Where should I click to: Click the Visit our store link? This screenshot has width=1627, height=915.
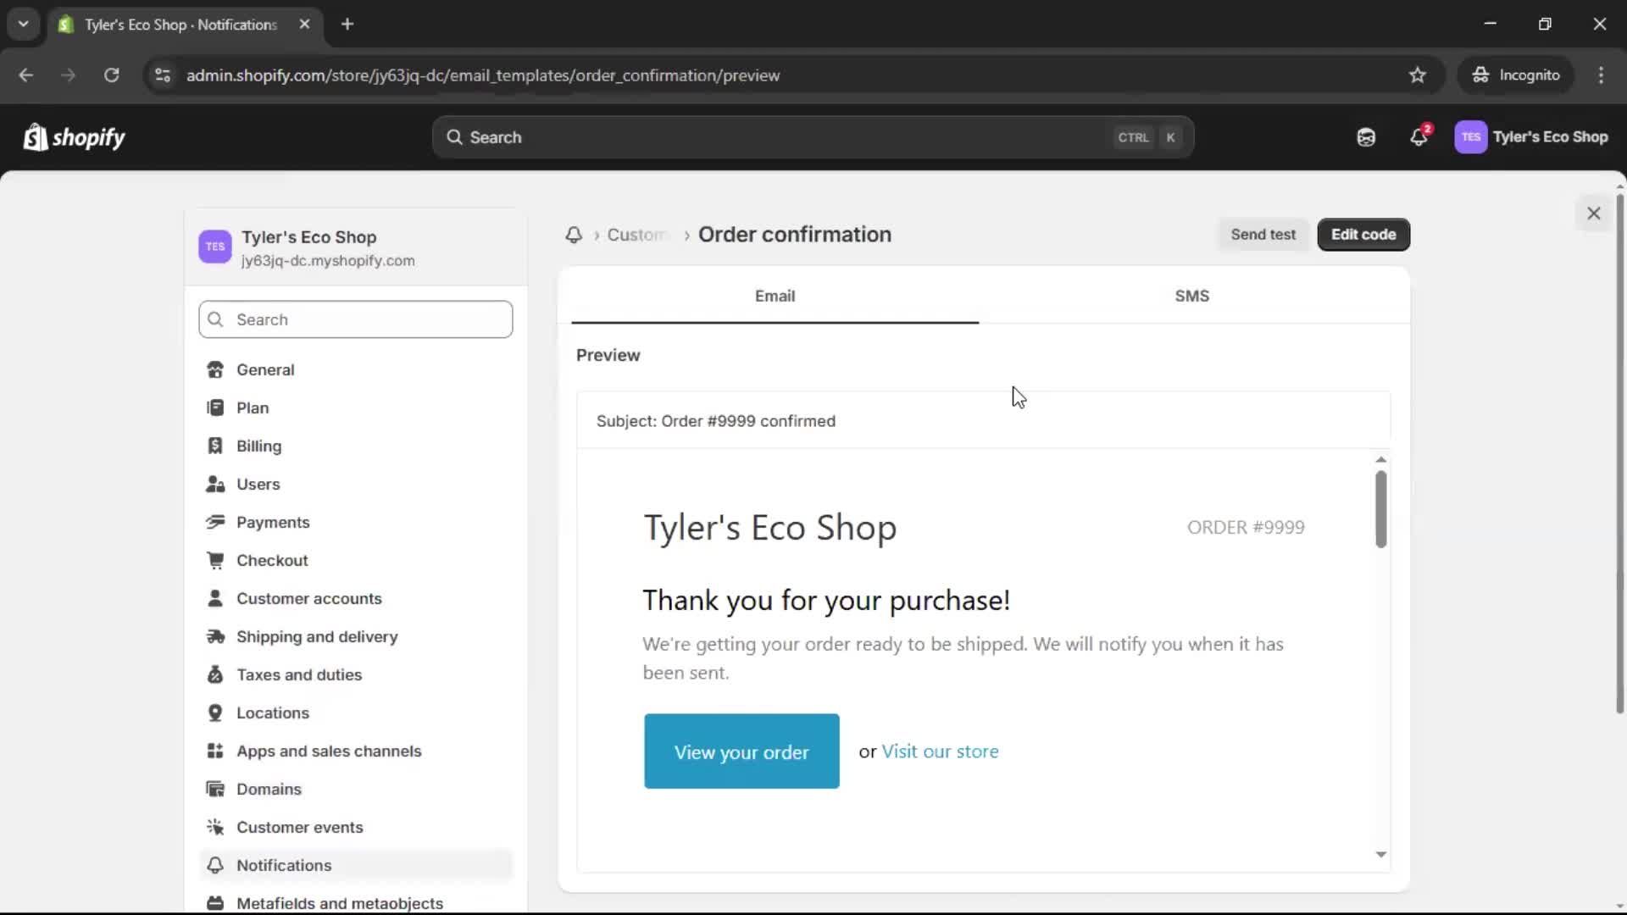click(x=940, y=751)
